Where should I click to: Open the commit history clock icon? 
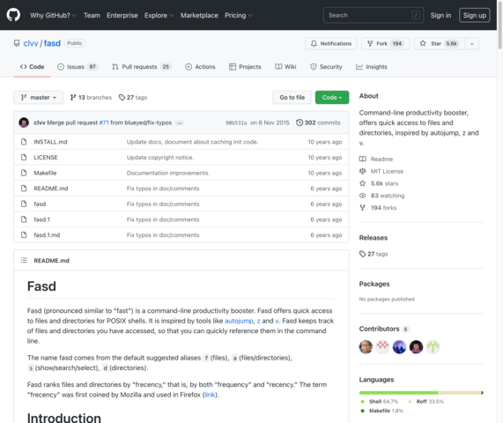(x=299, y=122)
